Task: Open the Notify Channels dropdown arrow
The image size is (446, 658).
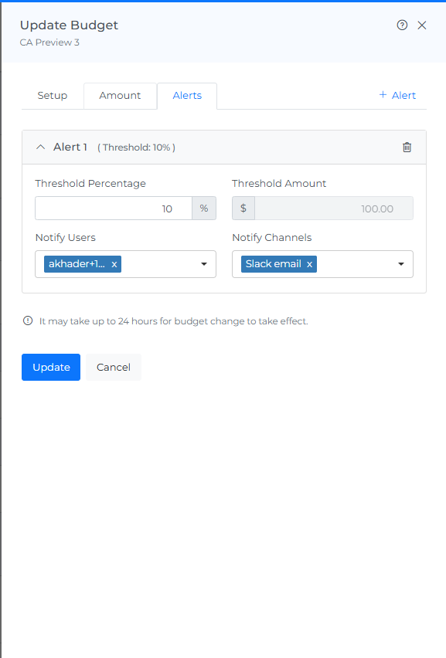Action: click(401, 264)
